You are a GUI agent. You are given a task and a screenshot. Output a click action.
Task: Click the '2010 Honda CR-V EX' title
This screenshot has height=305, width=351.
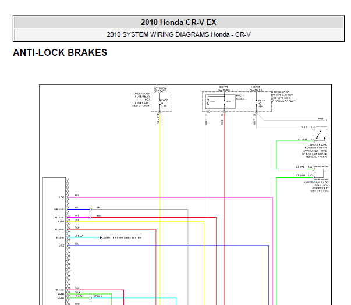[178, 22]
